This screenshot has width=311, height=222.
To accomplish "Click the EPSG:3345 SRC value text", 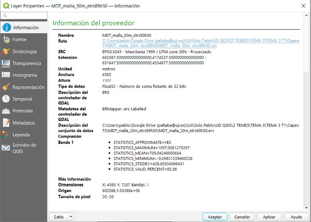I will (157, 52).
